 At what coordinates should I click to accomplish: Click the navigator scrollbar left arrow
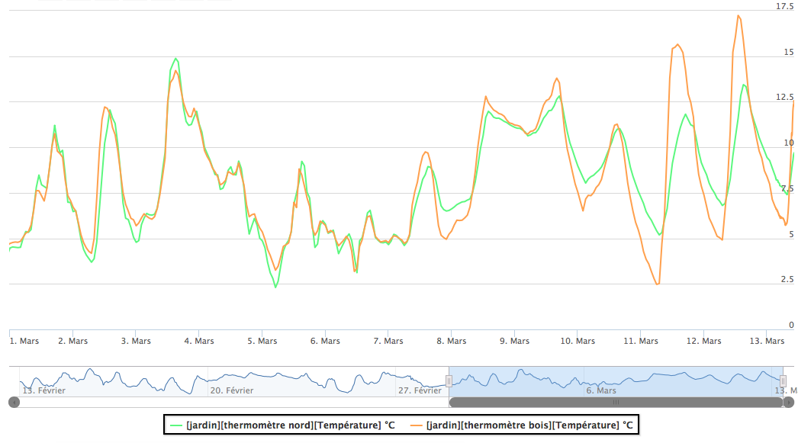(x=14, y=403)
